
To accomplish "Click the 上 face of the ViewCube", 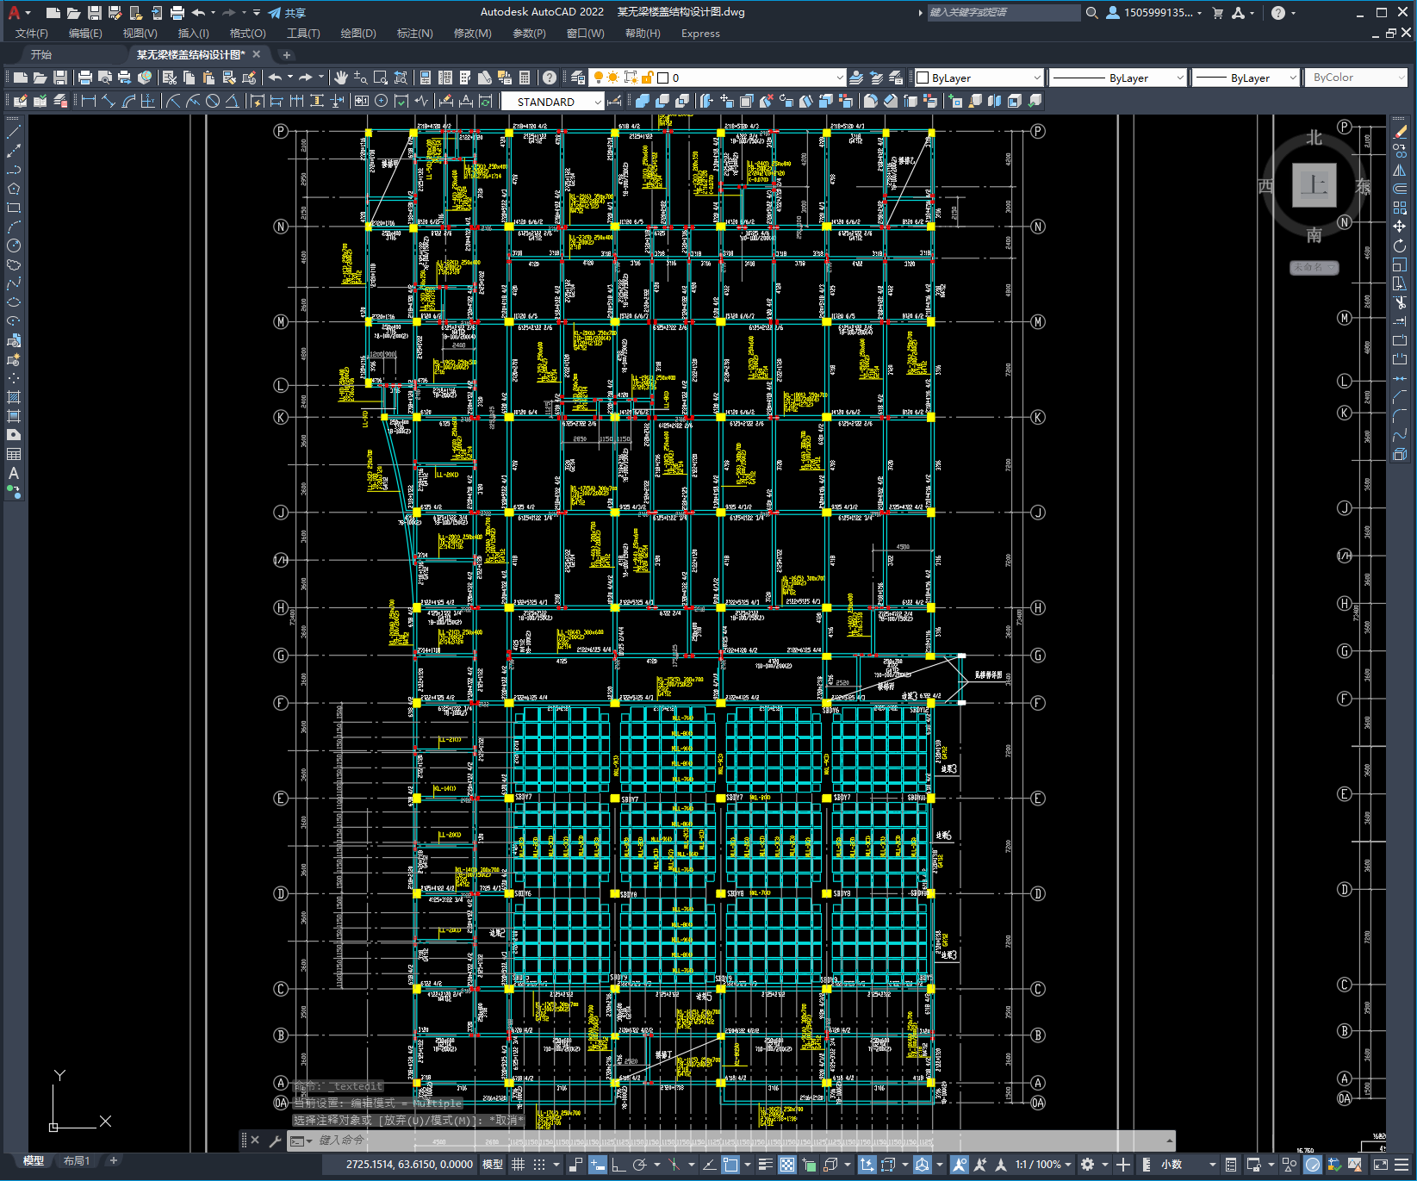I will (1314, 185).
